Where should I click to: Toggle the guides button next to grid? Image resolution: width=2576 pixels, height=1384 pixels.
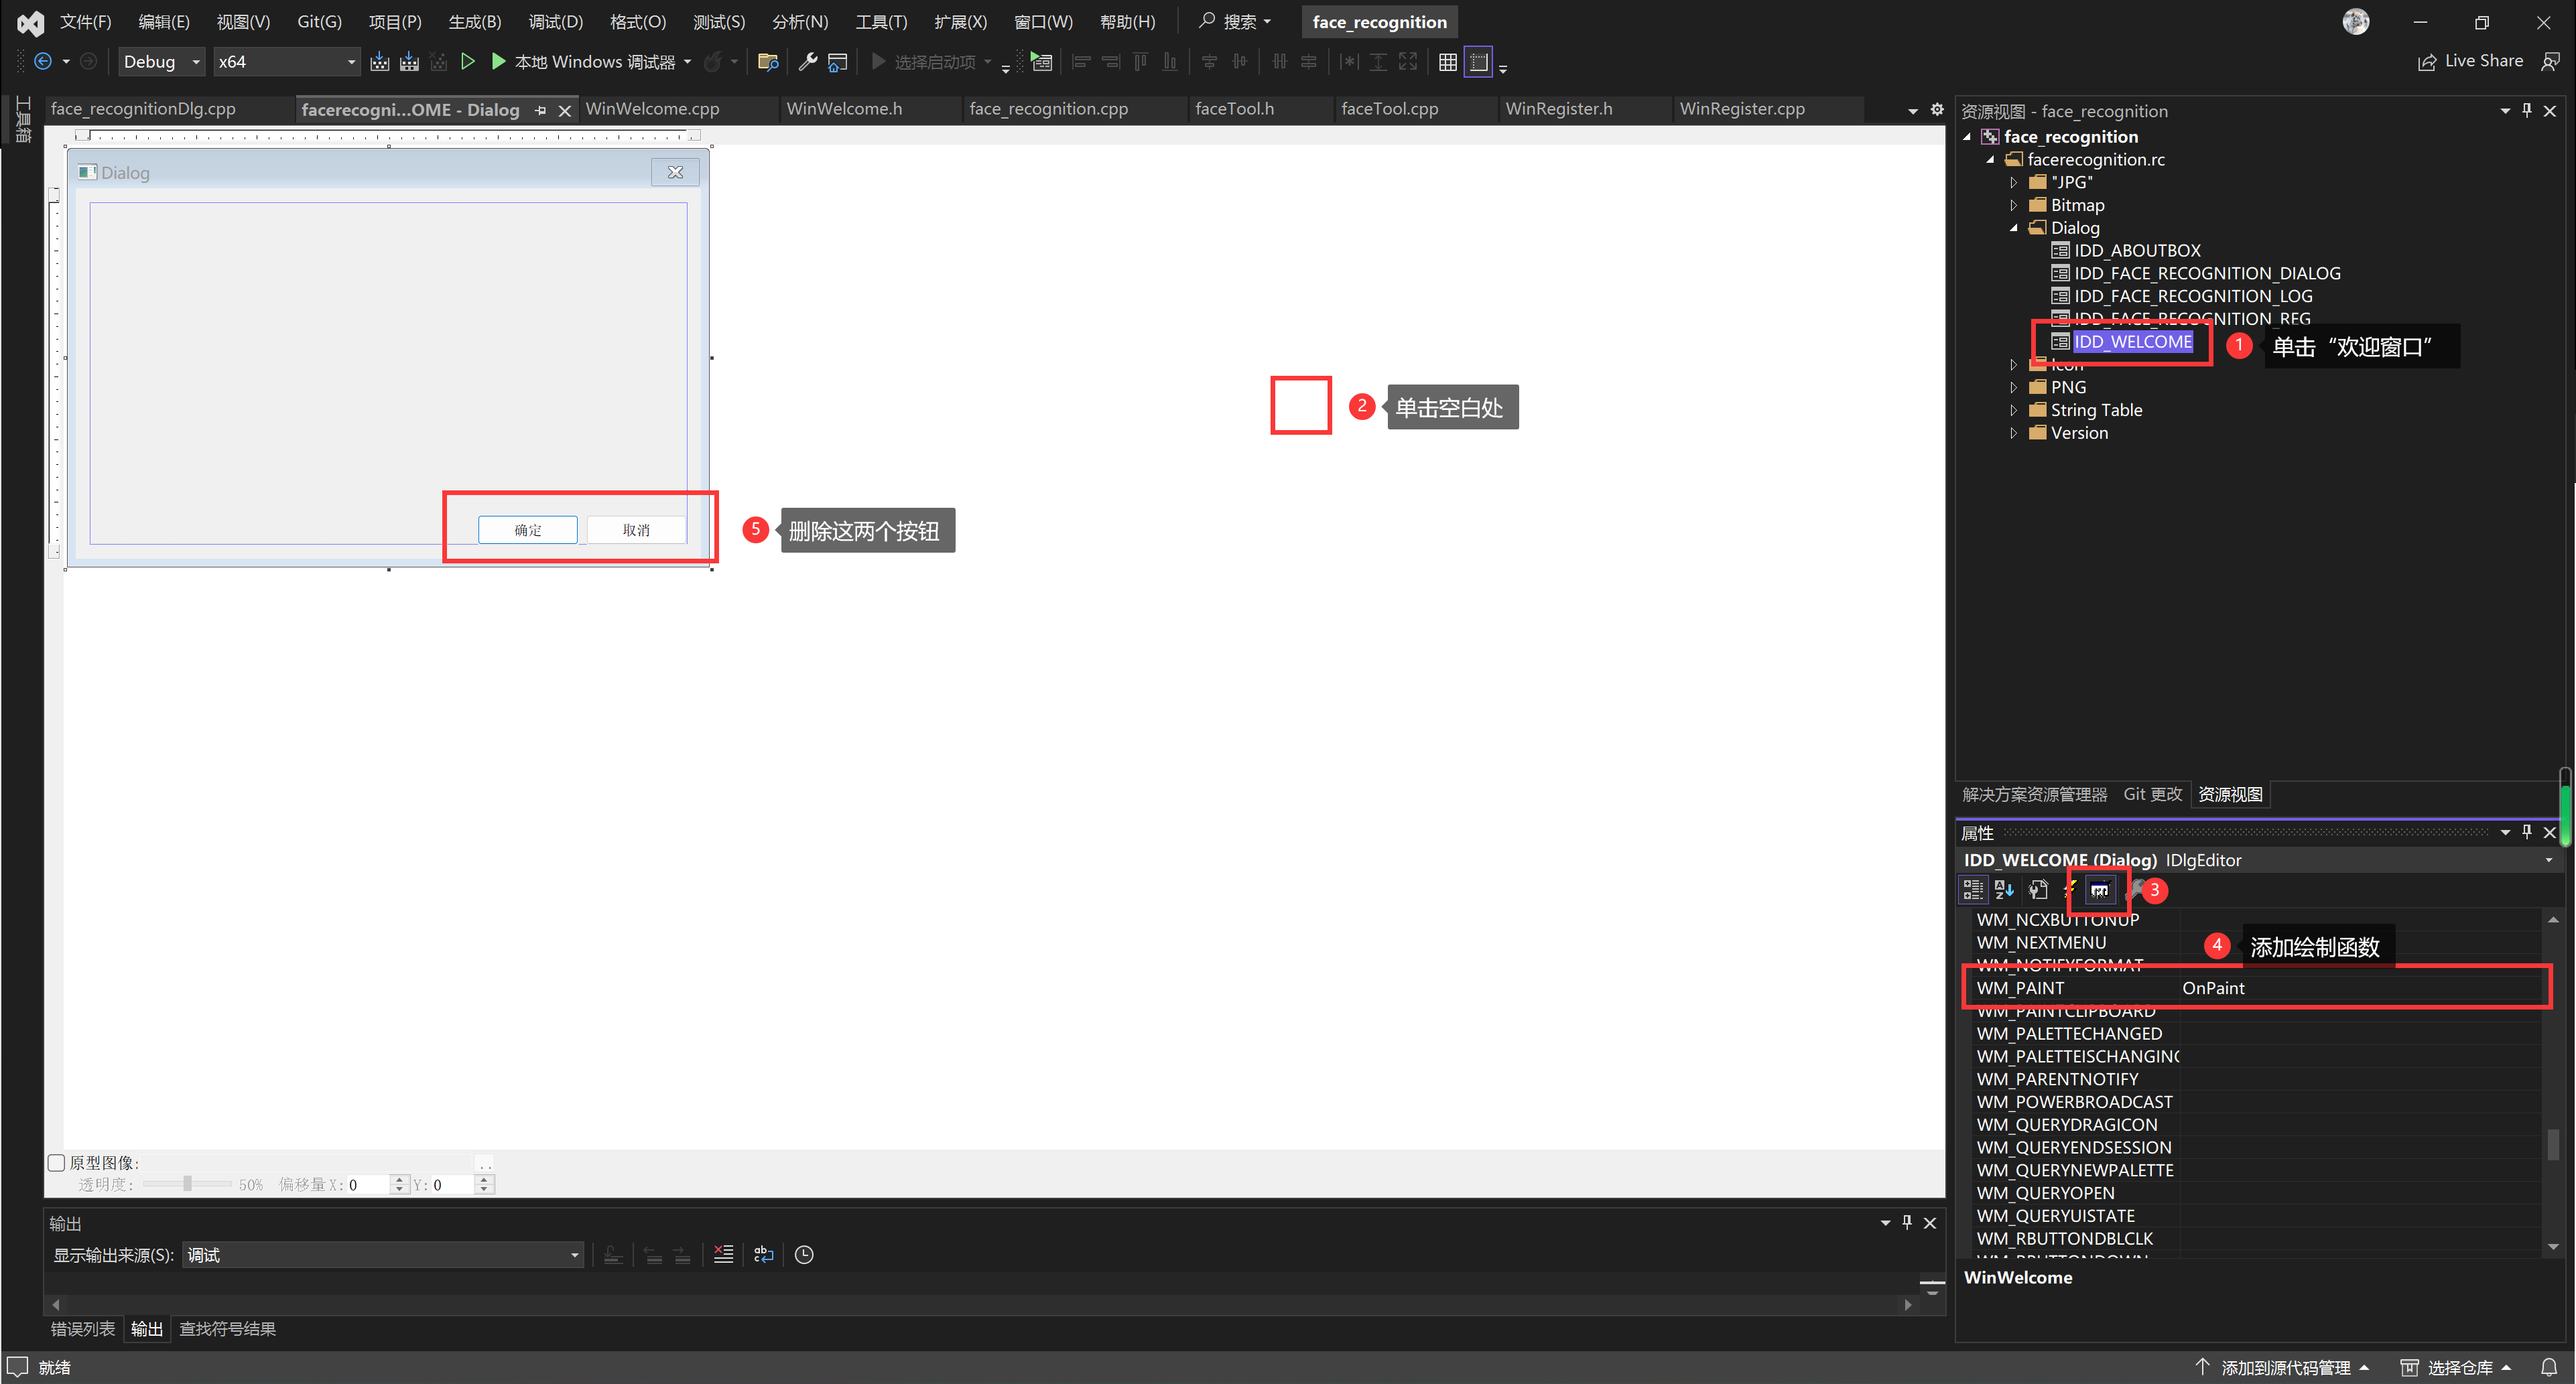point(1478,62)
